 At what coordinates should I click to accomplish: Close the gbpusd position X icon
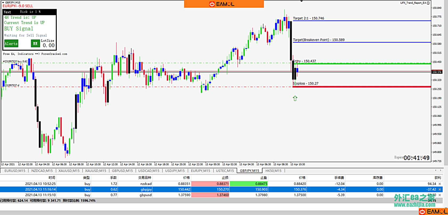[439, 195]
